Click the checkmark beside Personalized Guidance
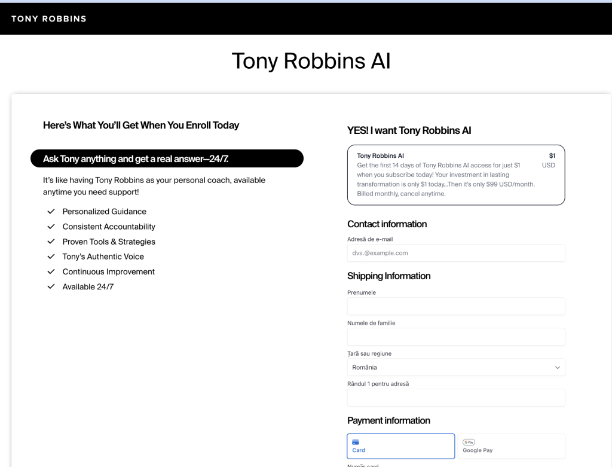The image size is (612, 467). [51, 211]
